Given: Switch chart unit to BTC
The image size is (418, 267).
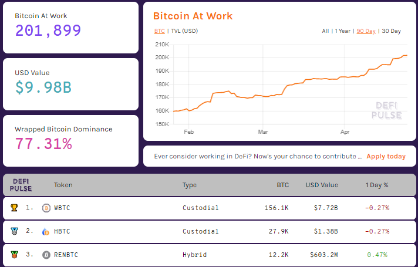Looking at the screenshot, I should click(159, 31).
